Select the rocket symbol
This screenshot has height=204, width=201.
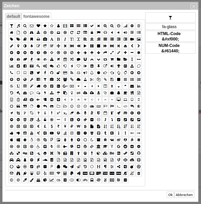119,113
